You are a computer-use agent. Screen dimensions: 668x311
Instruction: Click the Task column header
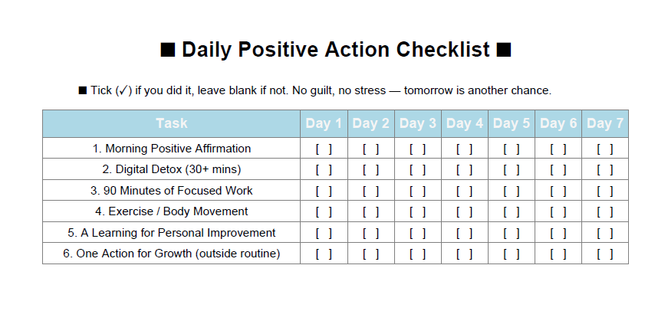coord(171,123)
